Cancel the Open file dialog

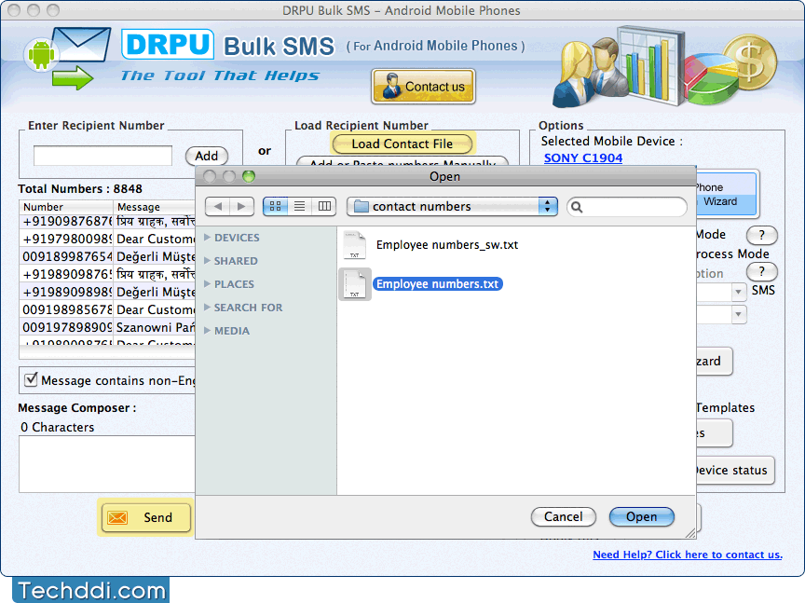563,516
